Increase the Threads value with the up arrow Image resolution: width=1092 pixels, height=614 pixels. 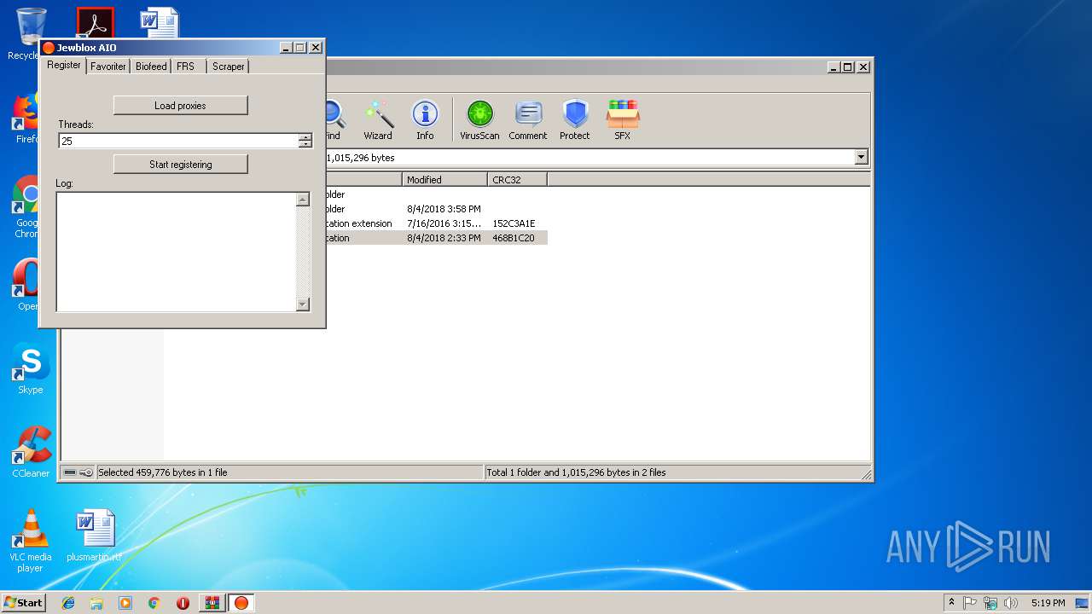tap(305, 137)
